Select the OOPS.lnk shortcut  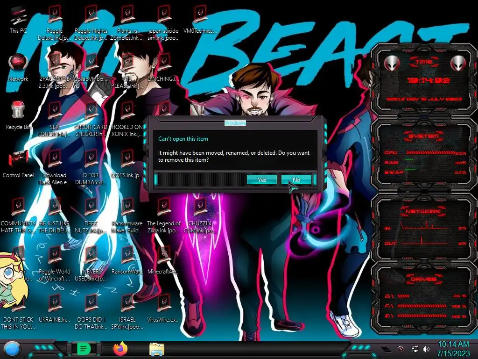pyautogui.click(x=127, y=164)
